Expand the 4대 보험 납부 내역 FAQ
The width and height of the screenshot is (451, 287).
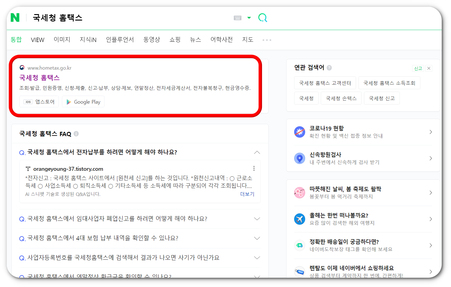tap(257, 238)
